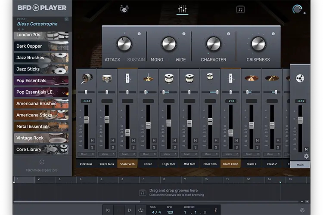Click the Crash 1 cymbal icon
Screen dimensions: 323x215
click(x=252, y=78)
